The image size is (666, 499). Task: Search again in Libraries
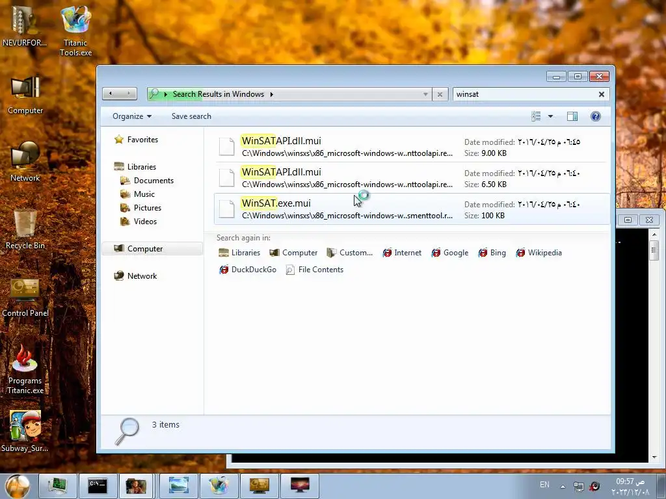pos(239,253)
